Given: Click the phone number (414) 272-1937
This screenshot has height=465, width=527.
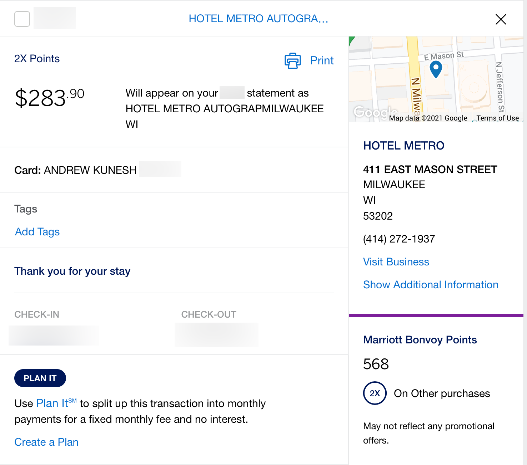Looking at the screenshot, I should pos(399,239).
